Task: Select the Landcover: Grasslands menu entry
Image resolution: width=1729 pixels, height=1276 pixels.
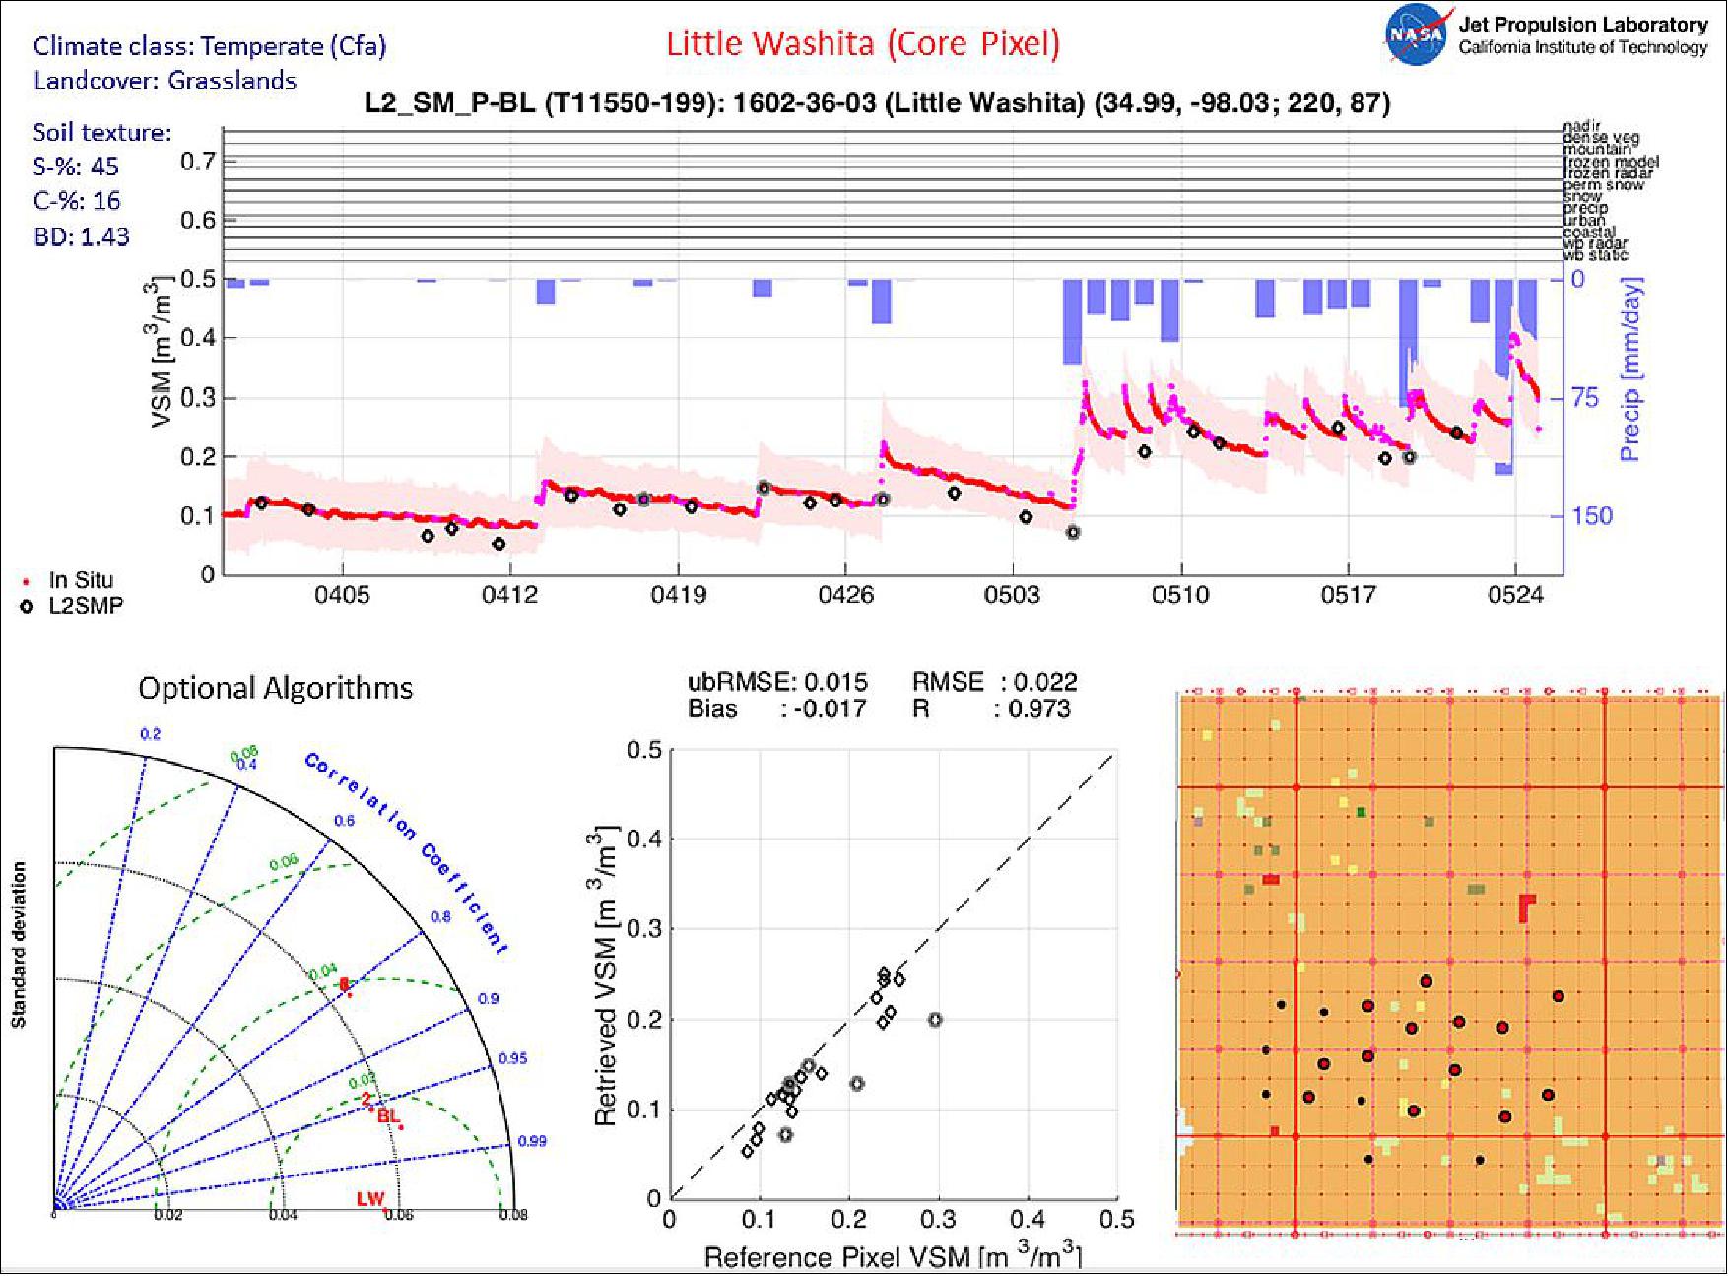Action: (164, 83)
